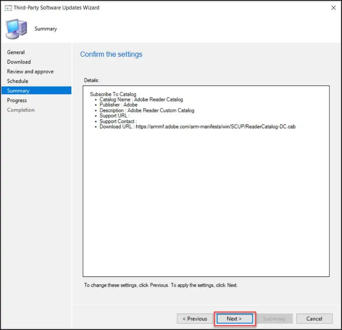This screenshot has width=342, height=330.
Task: Click the Subscribe To Catalog heading
Action: (x=113, y=94)
